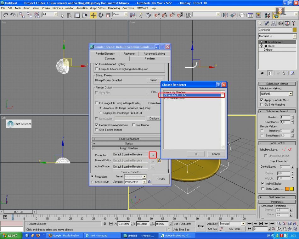Image resolution: width=299 pixels, height=239 pixels.
Task: Select the Select and Move tool
Action: [x=93, y=15]
